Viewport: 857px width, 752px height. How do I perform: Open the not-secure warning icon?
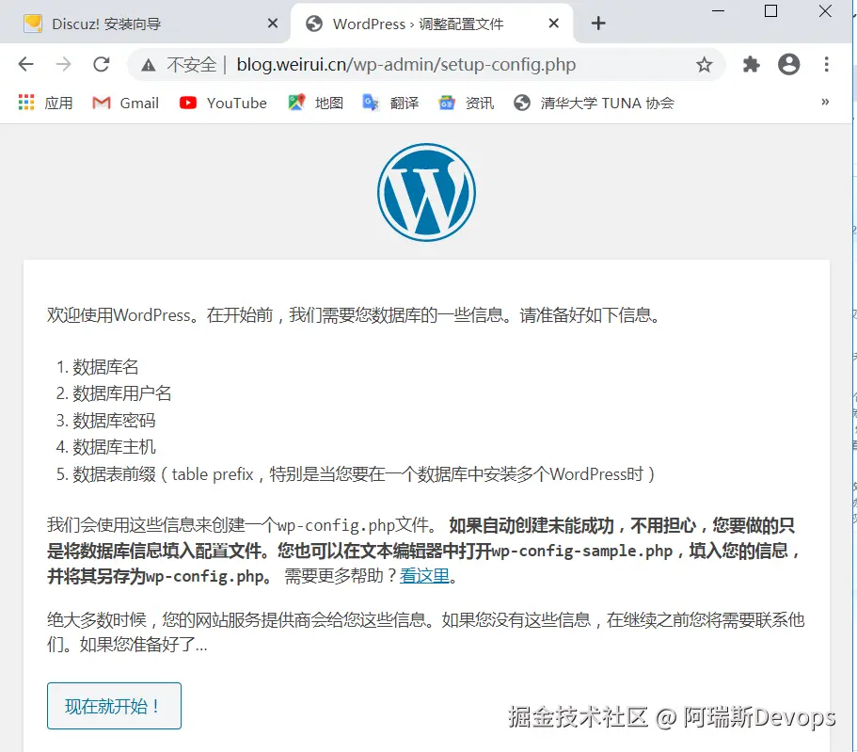pyautogui.click(x=148, y=65)
